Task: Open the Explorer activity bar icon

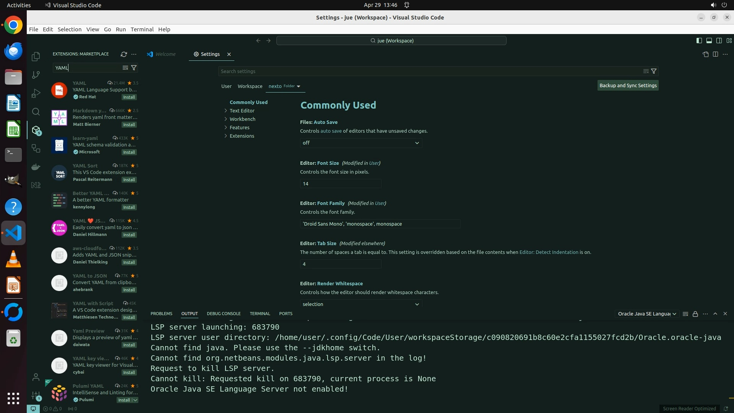Action: [x=36, y=57]
